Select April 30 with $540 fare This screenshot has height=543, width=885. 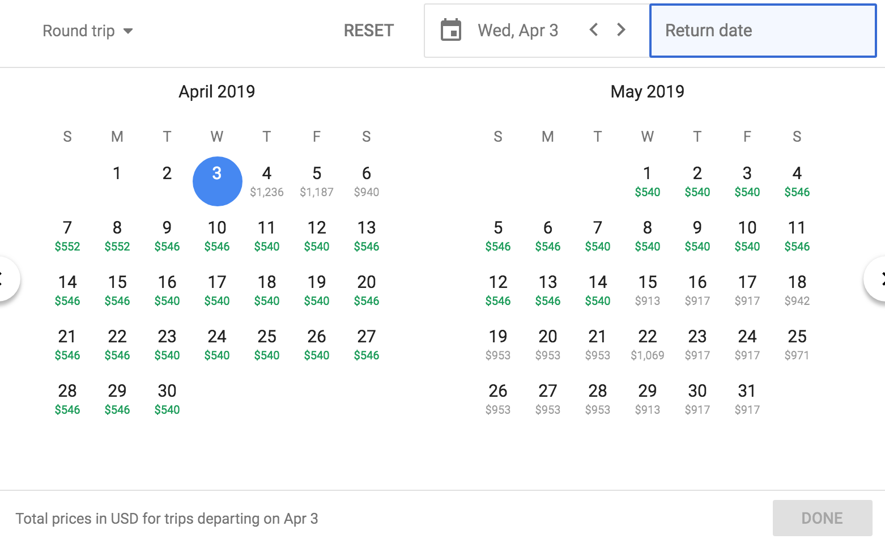(x=167, y=398)
